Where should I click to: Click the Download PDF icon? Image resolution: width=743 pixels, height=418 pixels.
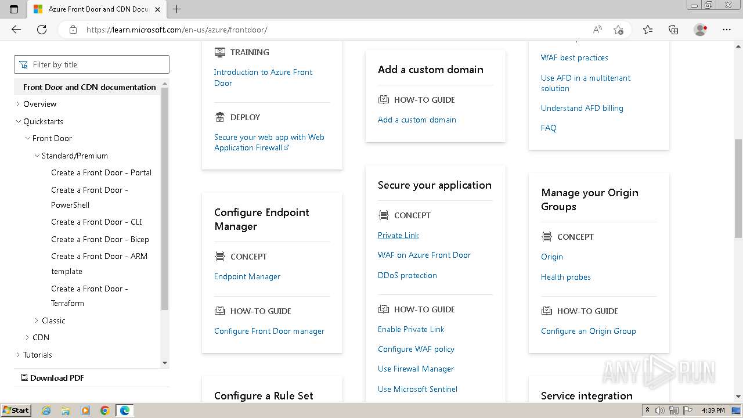24,377
